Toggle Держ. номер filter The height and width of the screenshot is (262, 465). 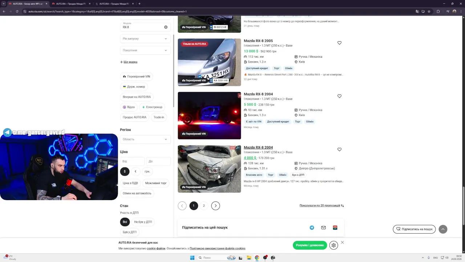click(134, 87)
